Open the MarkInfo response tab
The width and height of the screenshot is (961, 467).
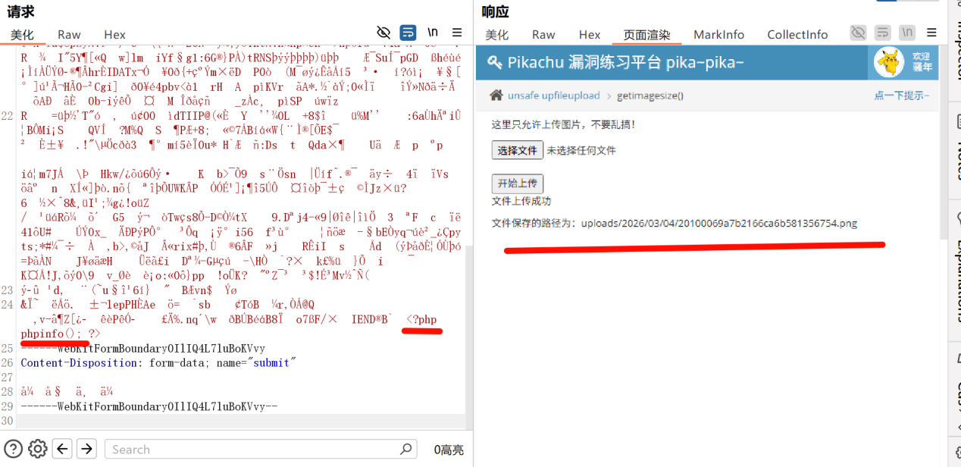[718, 35]
